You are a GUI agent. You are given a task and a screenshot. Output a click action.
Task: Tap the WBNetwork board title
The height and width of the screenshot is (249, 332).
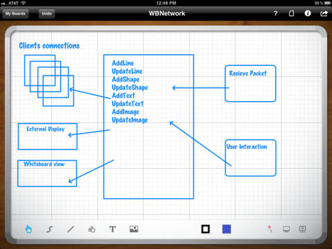point(167,13)
